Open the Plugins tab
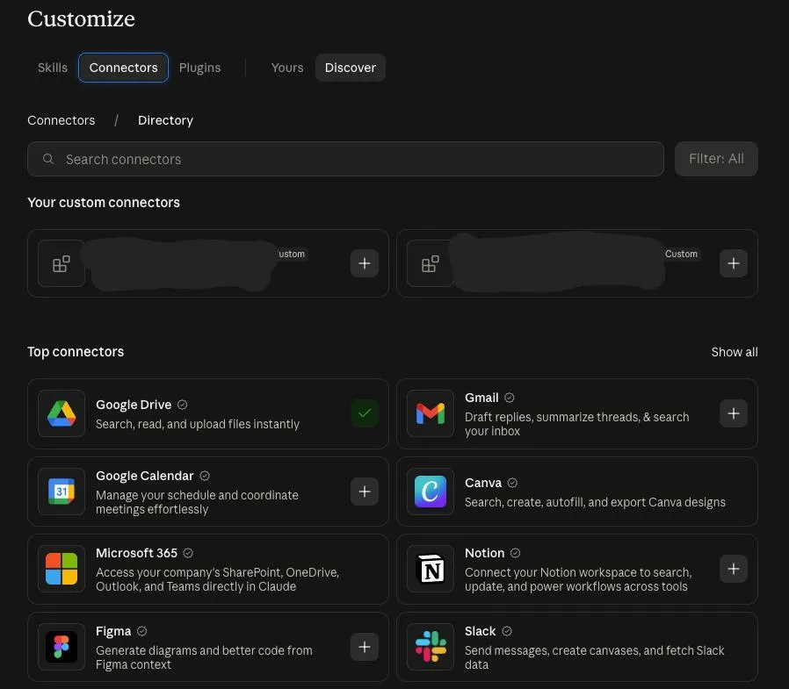The height and width of the screenshot is (689, 789). (199, 68)
